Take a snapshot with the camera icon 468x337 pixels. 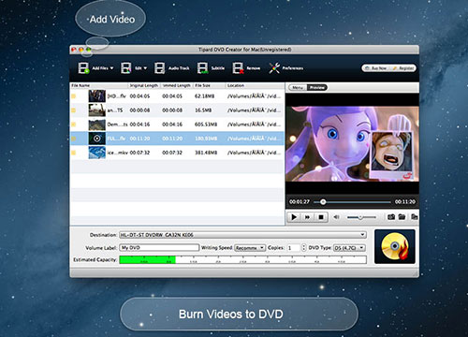(x=391, y=217)
